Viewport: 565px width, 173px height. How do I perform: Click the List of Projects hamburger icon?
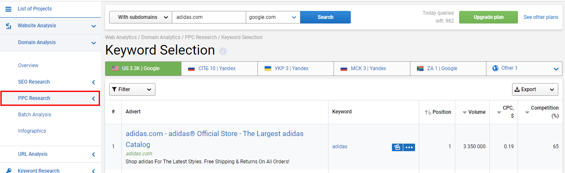pos(8,9)
